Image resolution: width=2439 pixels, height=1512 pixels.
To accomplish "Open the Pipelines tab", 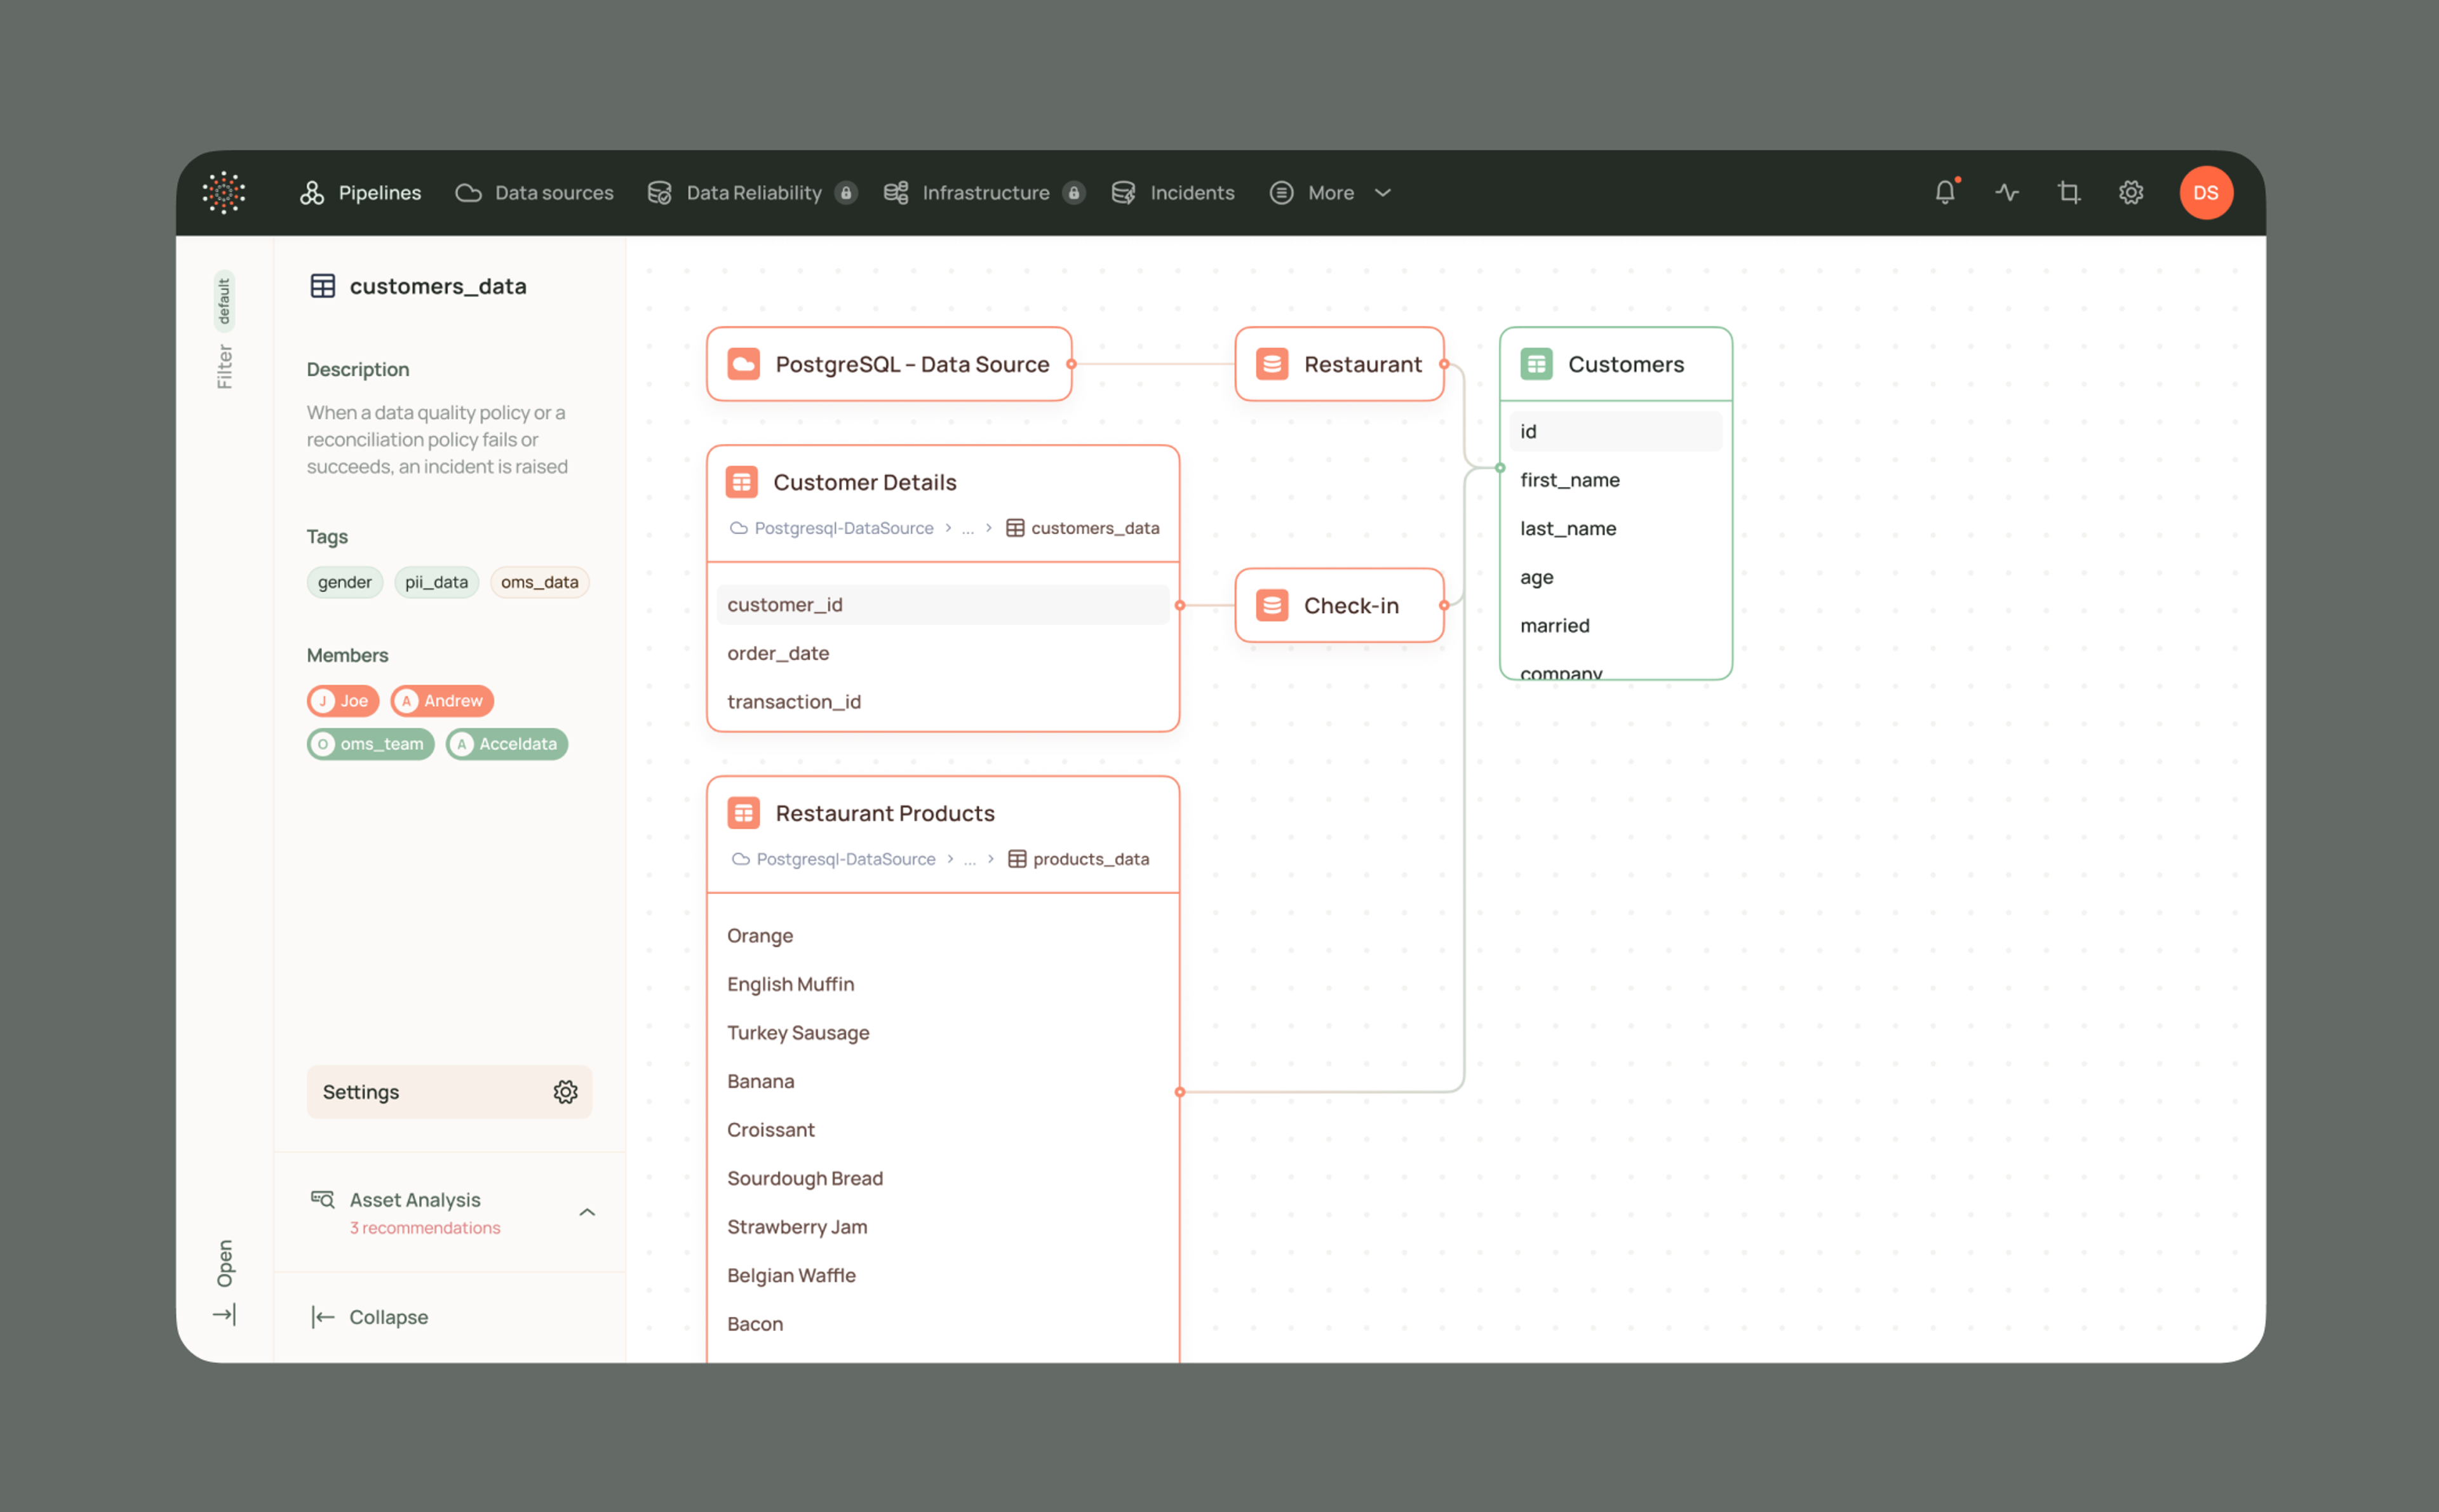I will coord(360,193).
